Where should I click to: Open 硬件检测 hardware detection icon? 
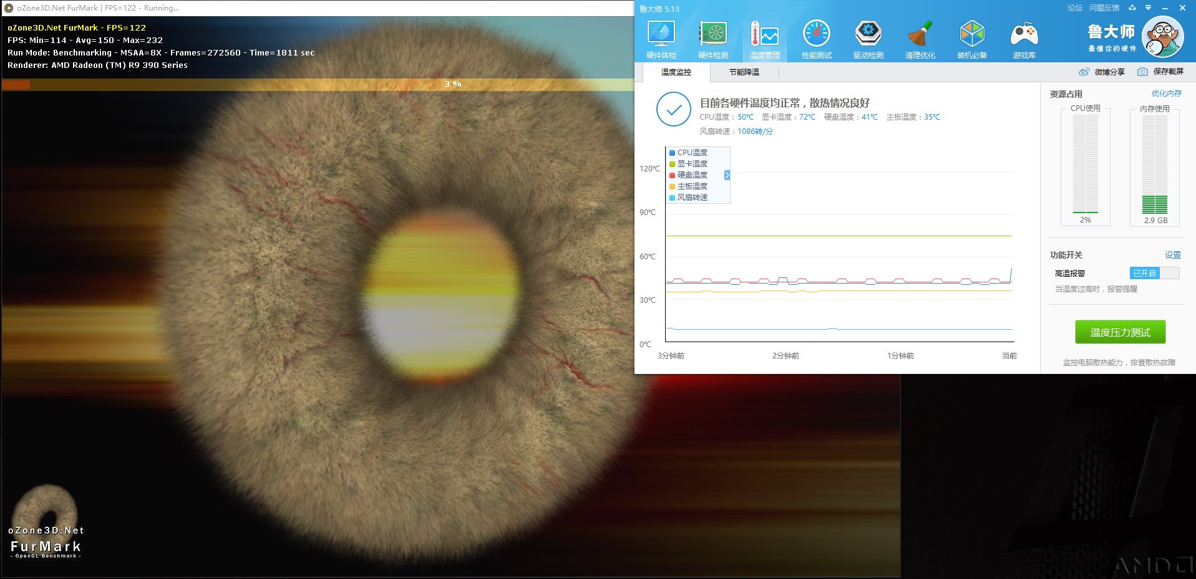[713, 39]
